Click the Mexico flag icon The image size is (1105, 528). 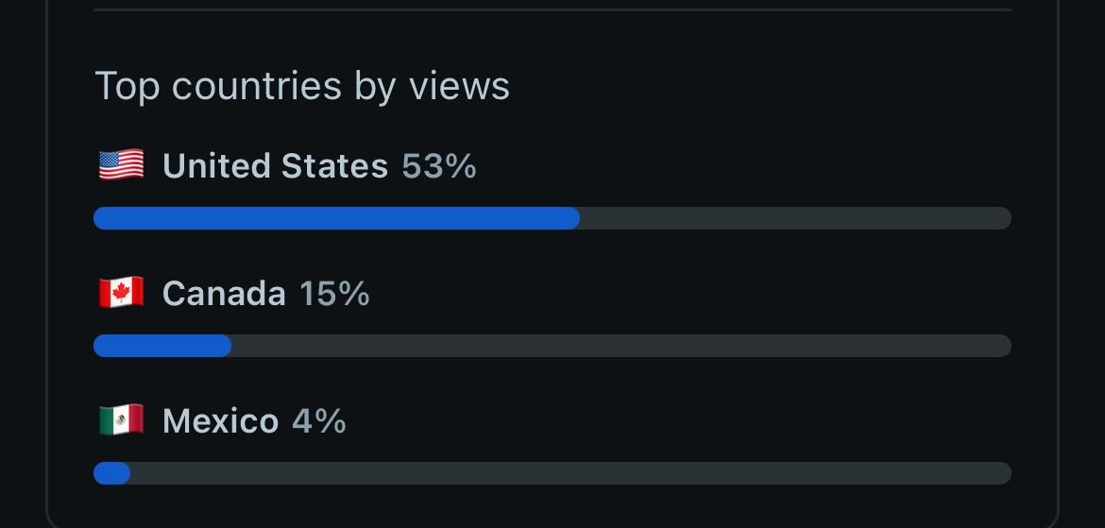coord(121,420)
